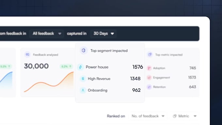Click the Adoption metric label
Screen dimensions: 222x125
click(x=159, y=68)
